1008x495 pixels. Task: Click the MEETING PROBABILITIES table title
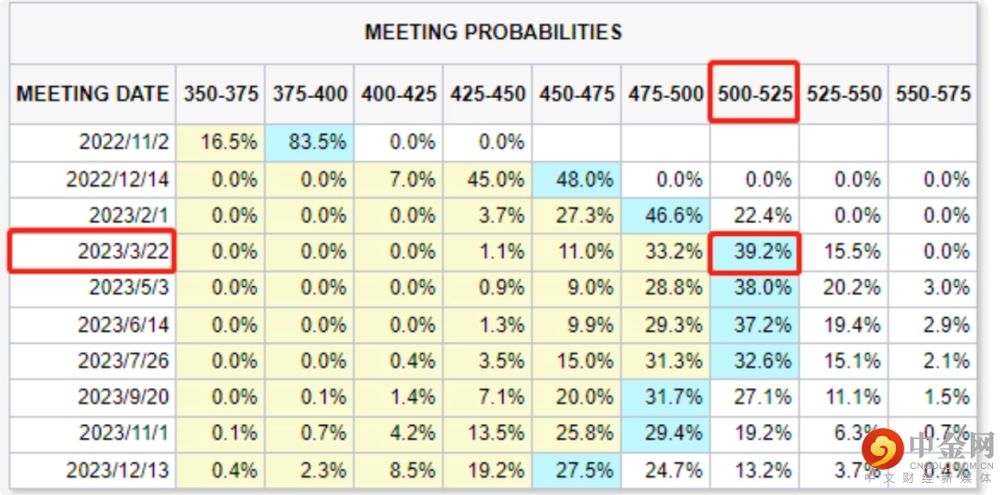click(493, 32)
